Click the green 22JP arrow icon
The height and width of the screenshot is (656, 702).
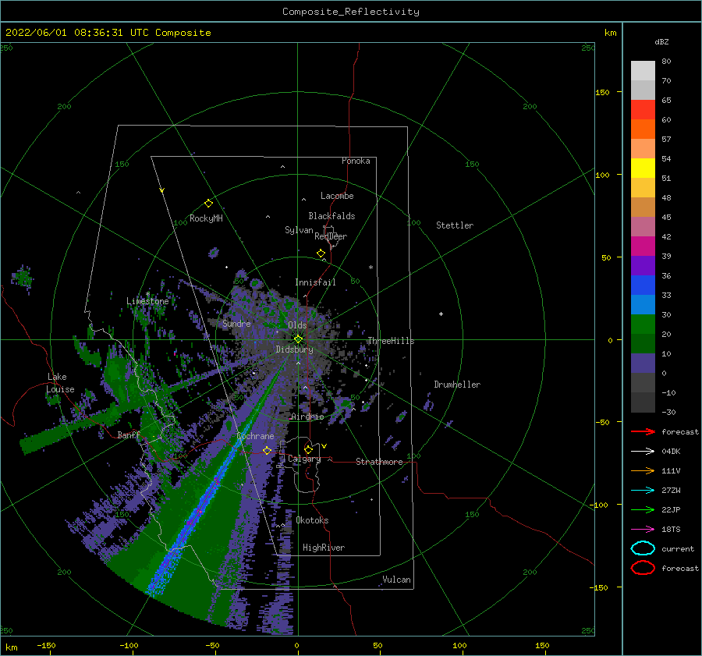tap(643, 509)
